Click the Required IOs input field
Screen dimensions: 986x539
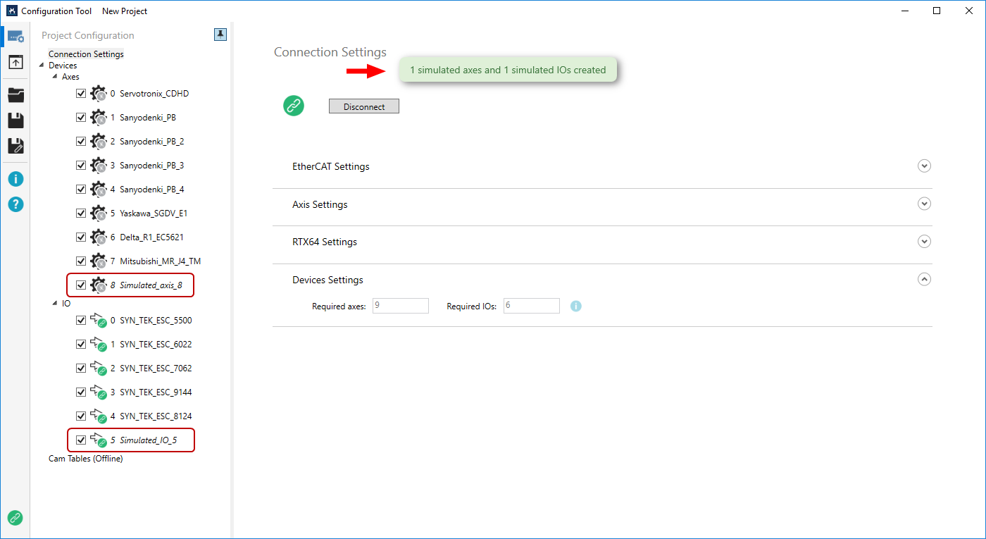tap(532, 306)
